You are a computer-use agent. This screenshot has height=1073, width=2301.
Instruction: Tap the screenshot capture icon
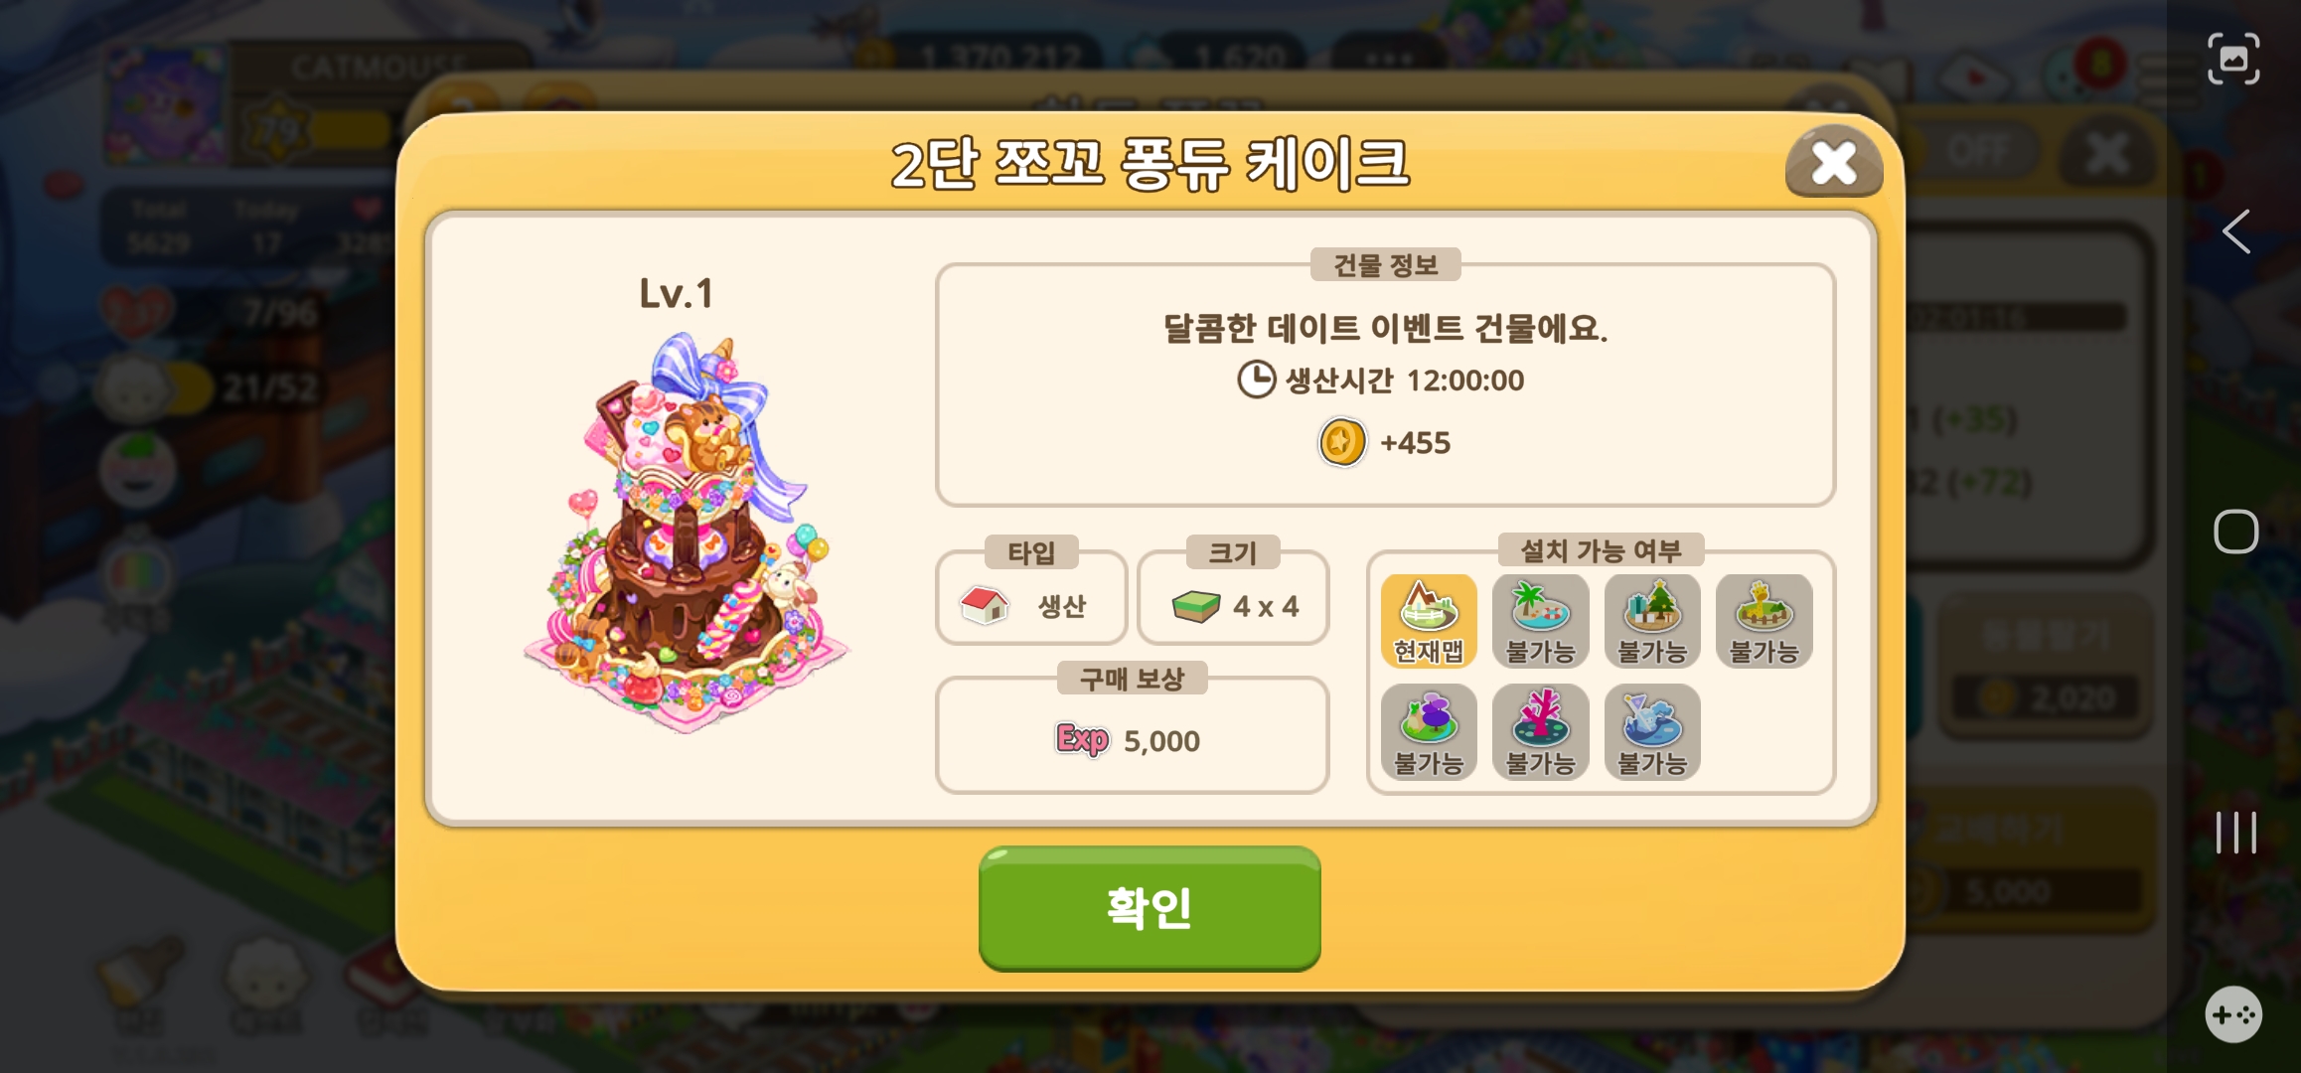click(2233, 59)
